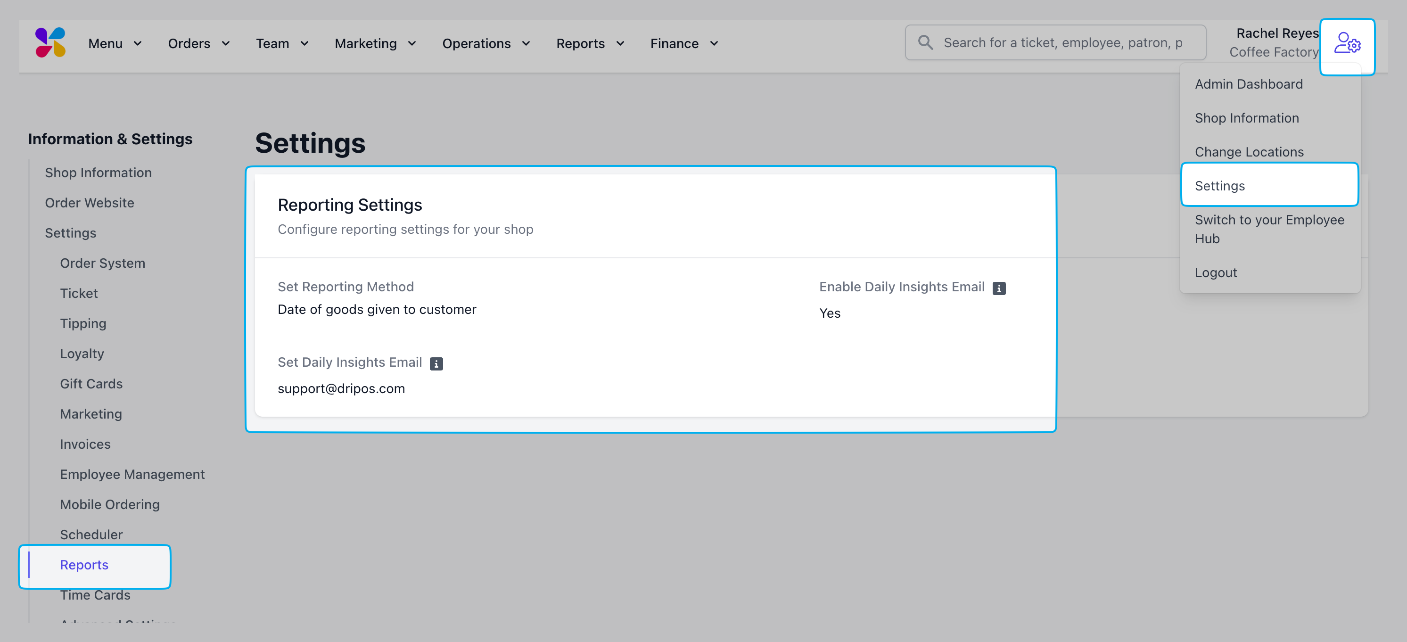Click Logout in the user menu
Image resolution: width=1407 pixels, height=642 pixels.
click(x=1215, y=272)
